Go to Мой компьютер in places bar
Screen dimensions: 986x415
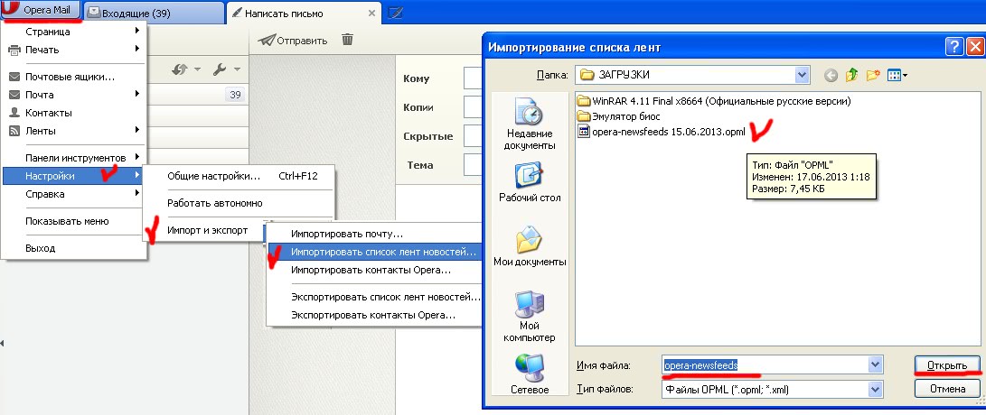point(531,317)
